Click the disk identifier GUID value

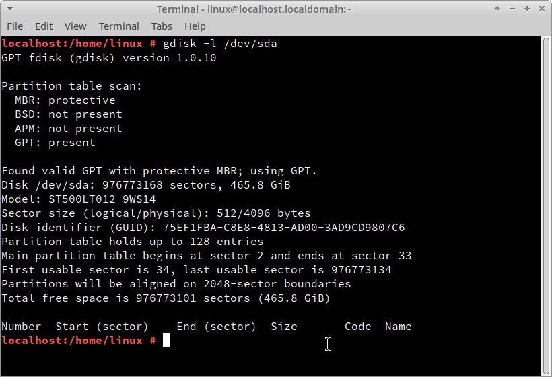(284, 228)
